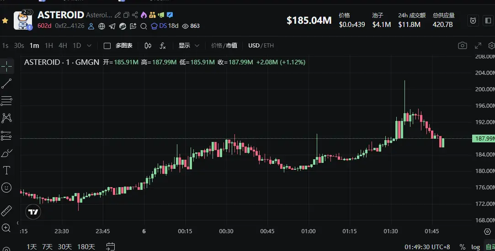Click the sparkle note icon
Image resolution: width=495 pixels, height=251 pixels.
(x=133, y=26)
